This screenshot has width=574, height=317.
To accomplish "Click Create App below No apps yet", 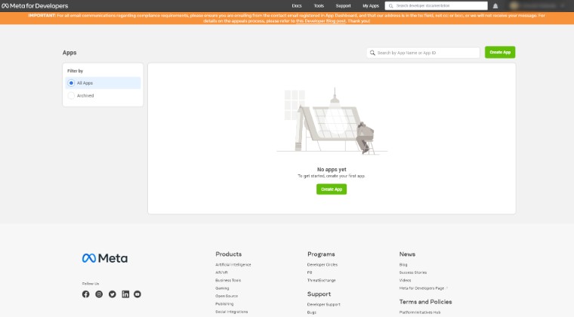I will 332,189.
